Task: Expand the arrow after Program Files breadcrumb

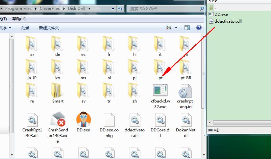Action: coord(36,9)
